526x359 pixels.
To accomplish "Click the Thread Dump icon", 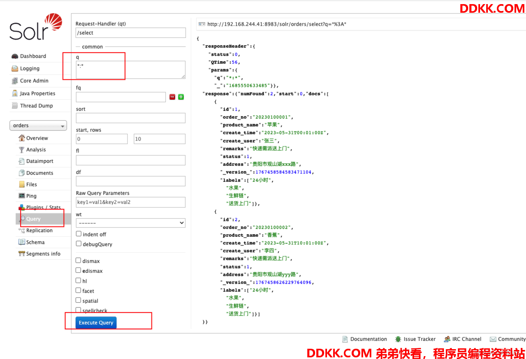I will click(15, 106).
